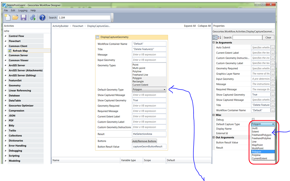
Task: Expand the Geocortex Optimizer group
Action: coord(5,105)
